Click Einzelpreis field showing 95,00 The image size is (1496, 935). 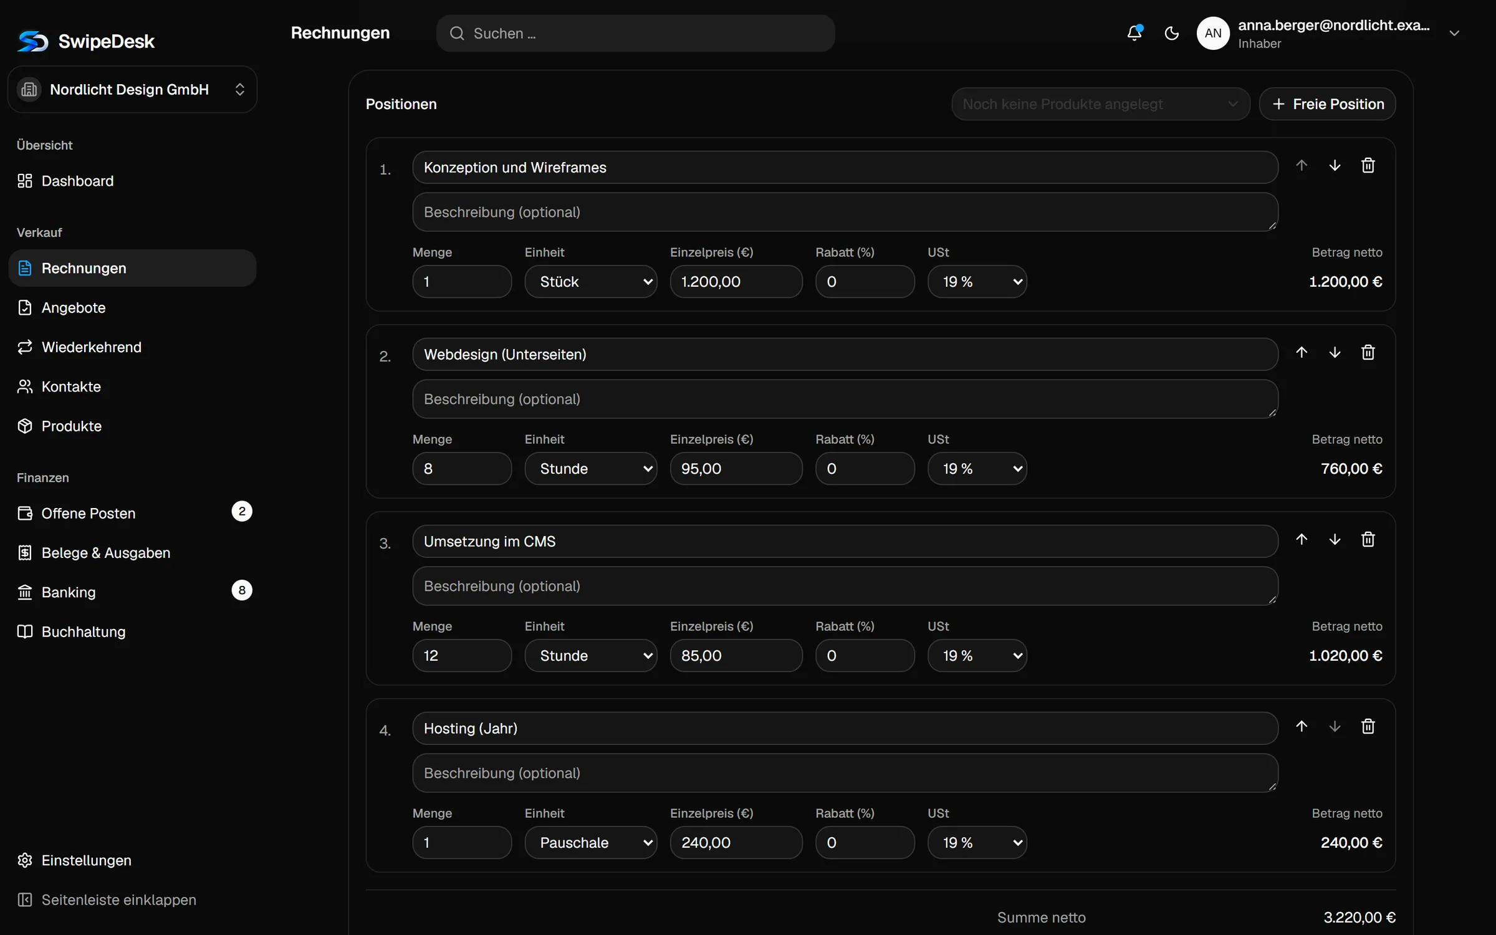(736, 469)
